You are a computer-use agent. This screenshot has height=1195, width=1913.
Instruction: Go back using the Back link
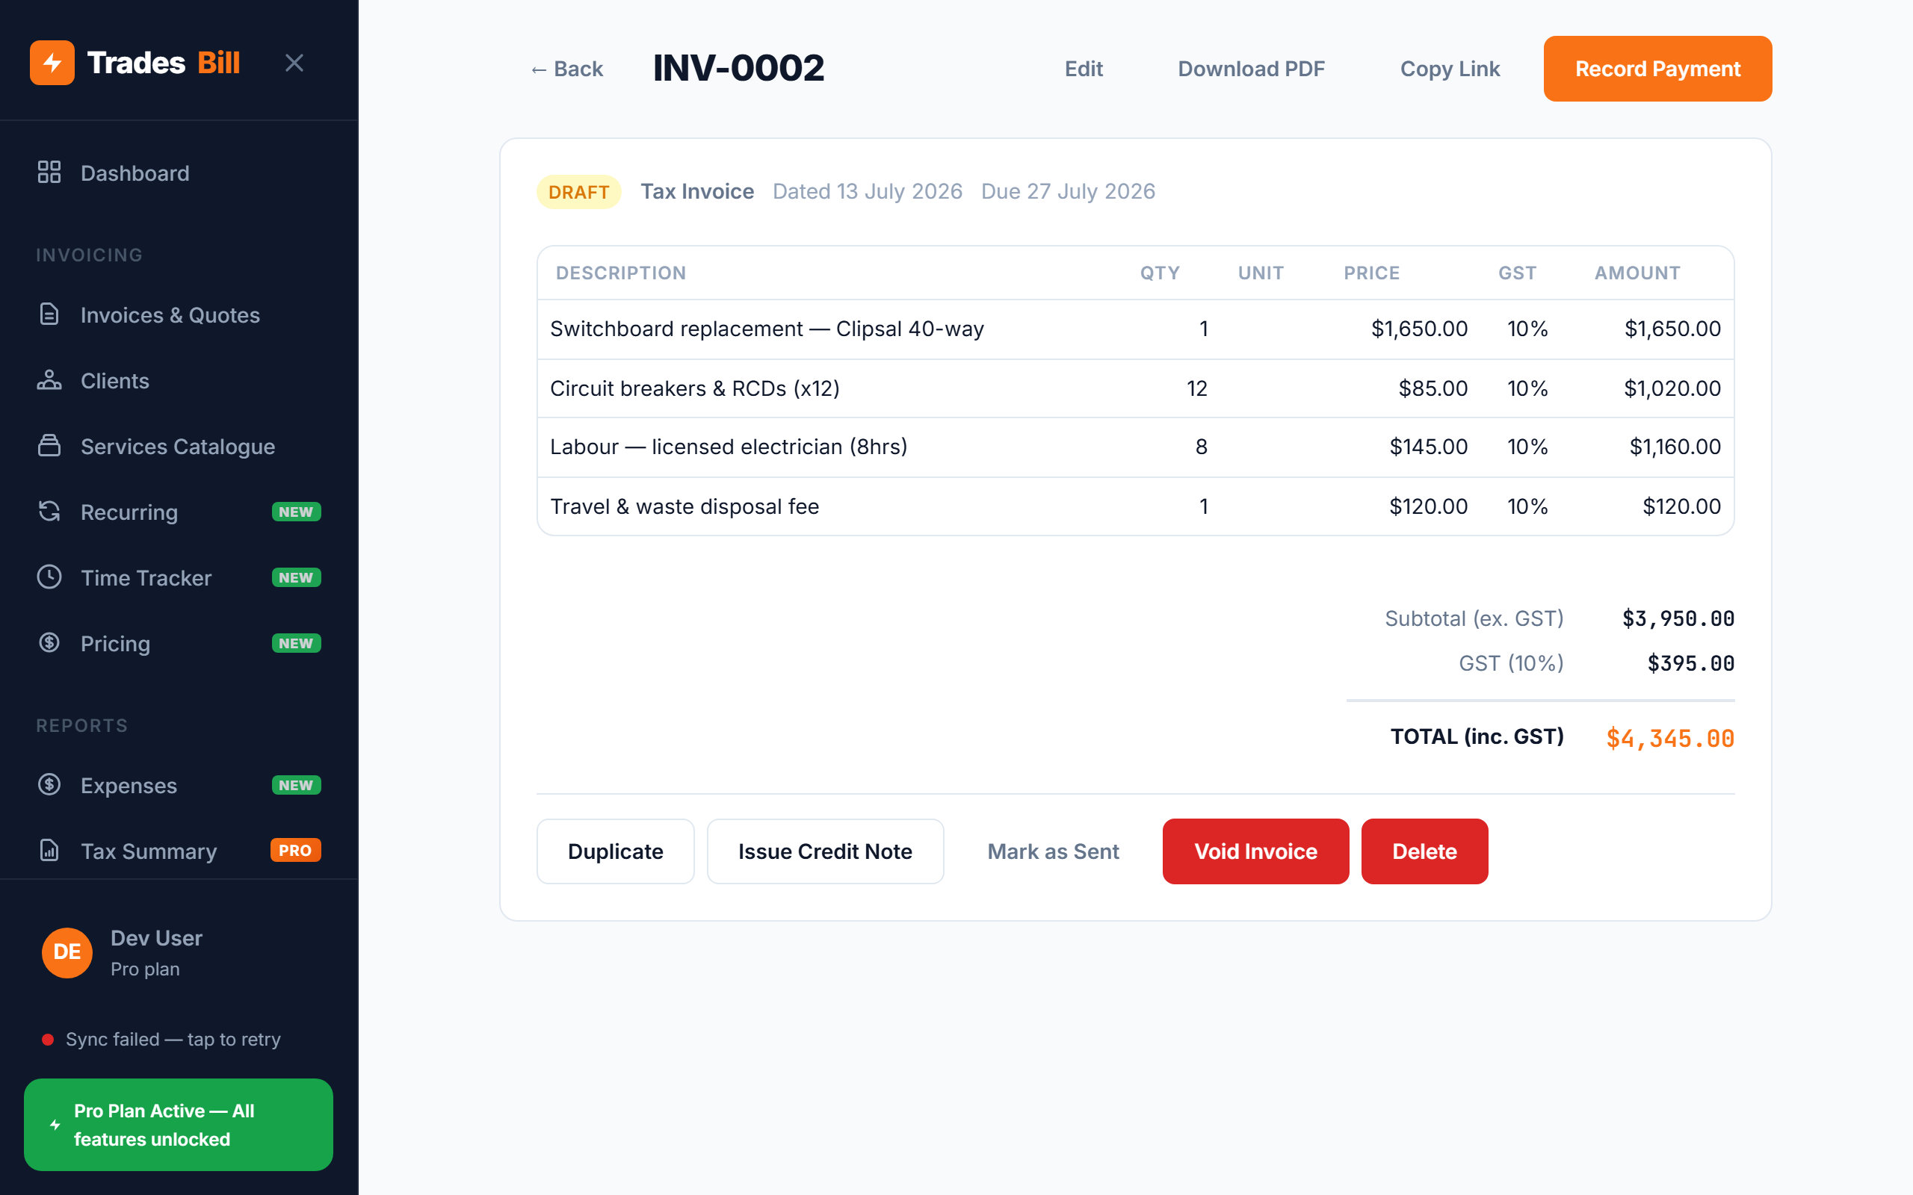click(566, 69)
